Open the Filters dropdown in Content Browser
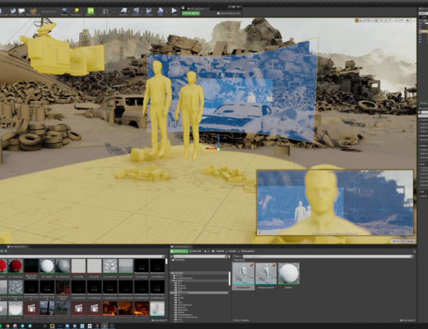Viewport: 428px width, 329px height. (x=237, y=257)
